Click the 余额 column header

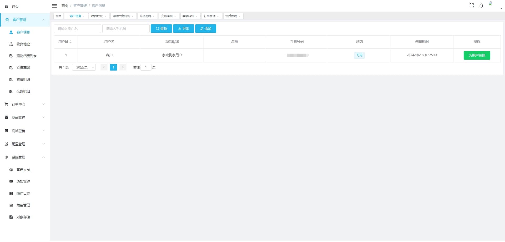tap(235, 42)
